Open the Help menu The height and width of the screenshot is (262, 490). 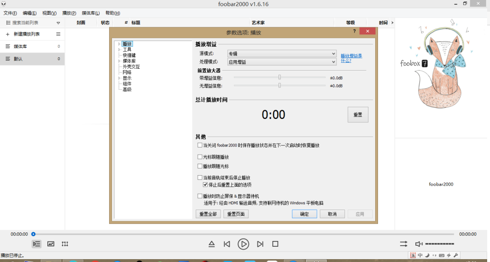112,13
